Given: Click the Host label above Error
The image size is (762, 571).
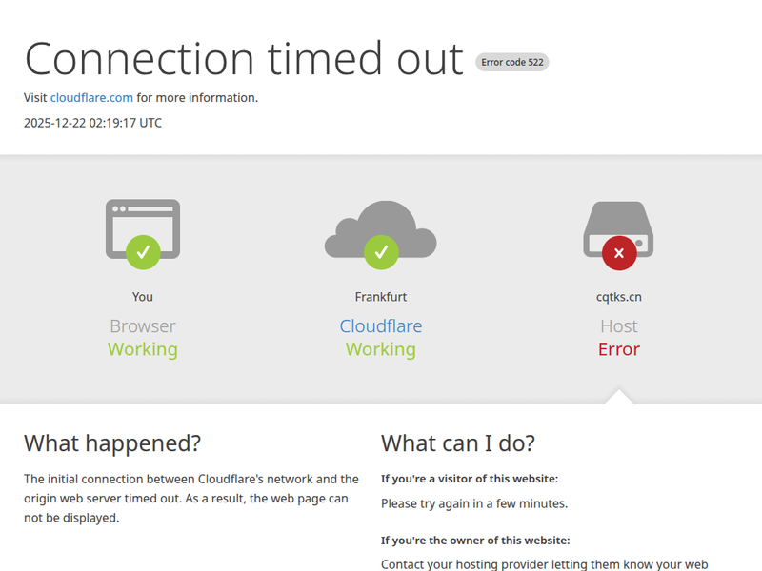Looking at the screenshot, I should click(x=619, y=325).
